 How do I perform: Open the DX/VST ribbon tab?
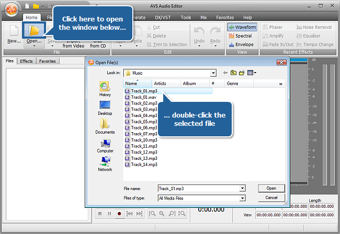point(163,18)
